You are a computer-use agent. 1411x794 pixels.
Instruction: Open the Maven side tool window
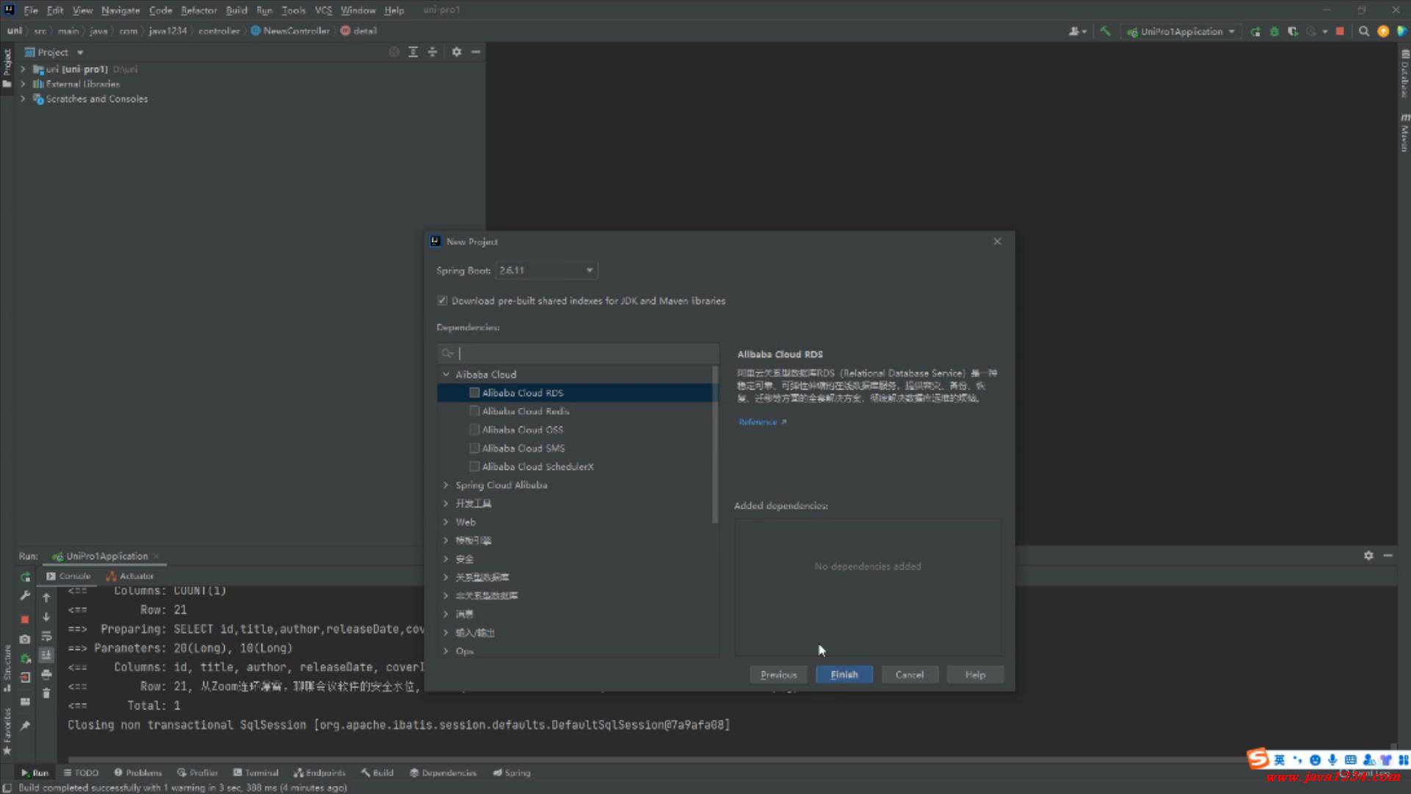[1404, 133]
